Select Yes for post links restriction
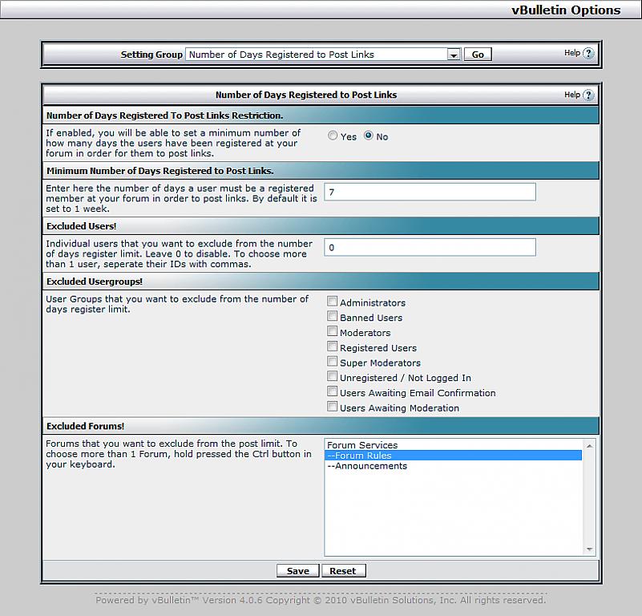The width and height of the screenshot is (642, 616). [x=333, y=136]
